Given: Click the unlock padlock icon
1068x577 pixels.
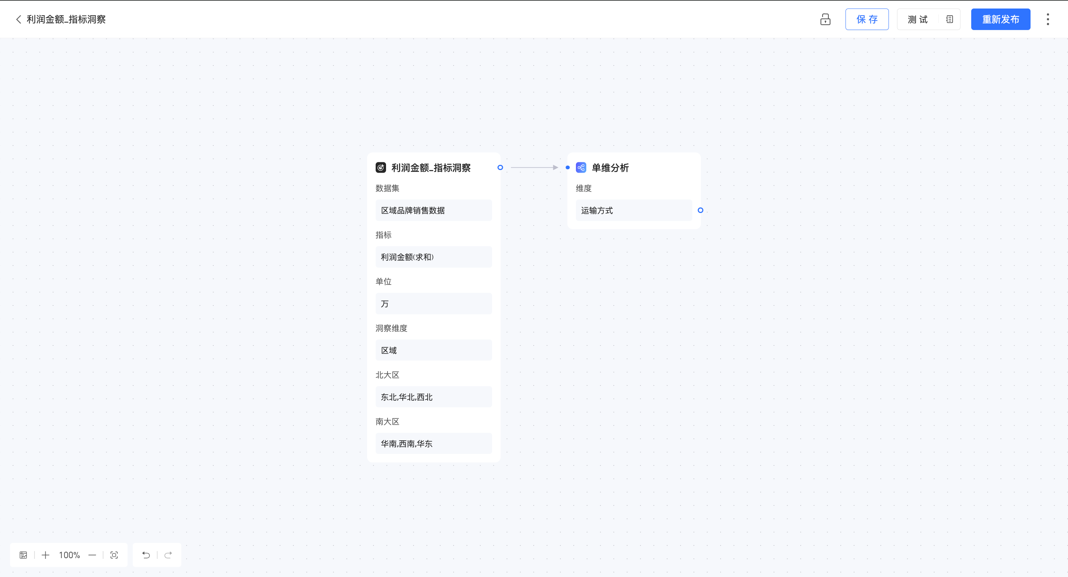Looking at the screenshot, I should [825, 20].
